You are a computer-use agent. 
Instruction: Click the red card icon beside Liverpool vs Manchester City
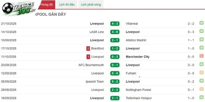[88, 57]
